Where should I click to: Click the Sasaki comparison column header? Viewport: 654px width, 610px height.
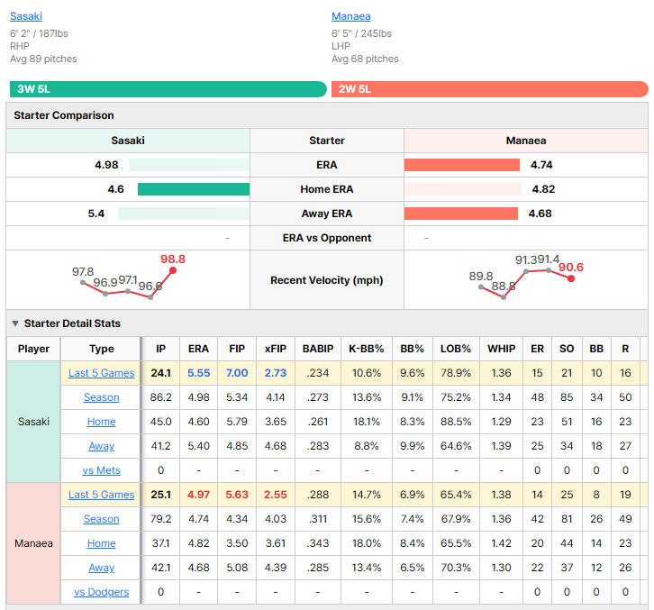128,141
